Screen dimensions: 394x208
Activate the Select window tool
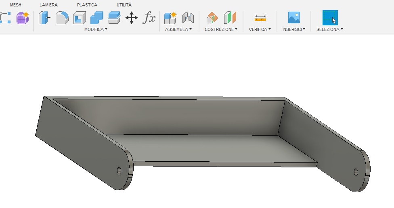coord(330,18)
